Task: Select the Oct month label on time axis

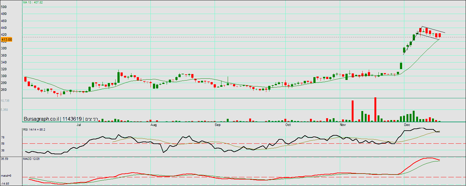Action: pos(288,125)
